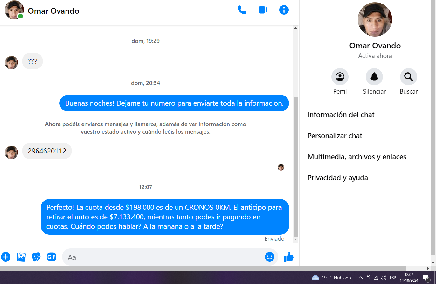Open Omar's profile via Perfil button
Viewport: 436px width, 284px height.
pos(340,77)
